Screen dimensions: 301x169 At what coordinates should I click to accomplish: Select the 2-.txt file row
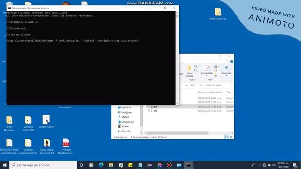pos(190,107)
